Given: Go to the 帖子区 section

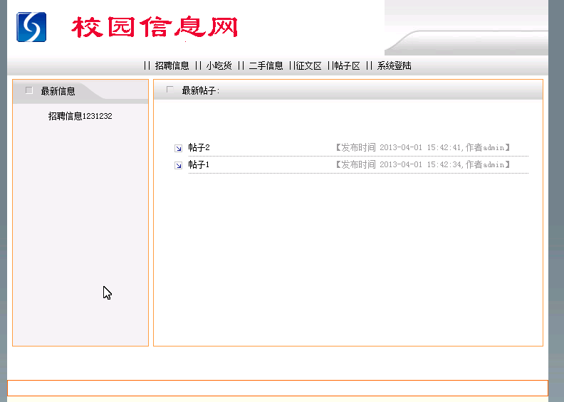Looking at the screenshot, I should tap(347, 65).
